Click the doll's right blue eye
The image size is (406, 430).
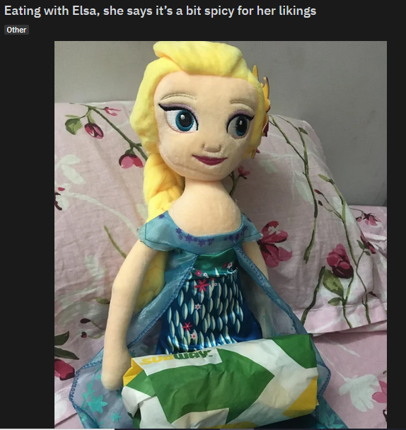coord(240,126)
